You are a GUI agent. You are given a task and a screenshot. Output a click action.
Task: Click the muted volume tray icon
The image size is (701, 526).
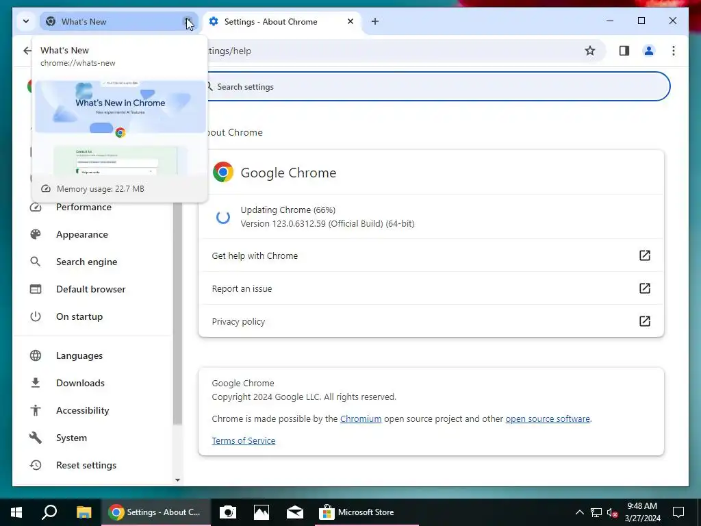pos(612,512)
